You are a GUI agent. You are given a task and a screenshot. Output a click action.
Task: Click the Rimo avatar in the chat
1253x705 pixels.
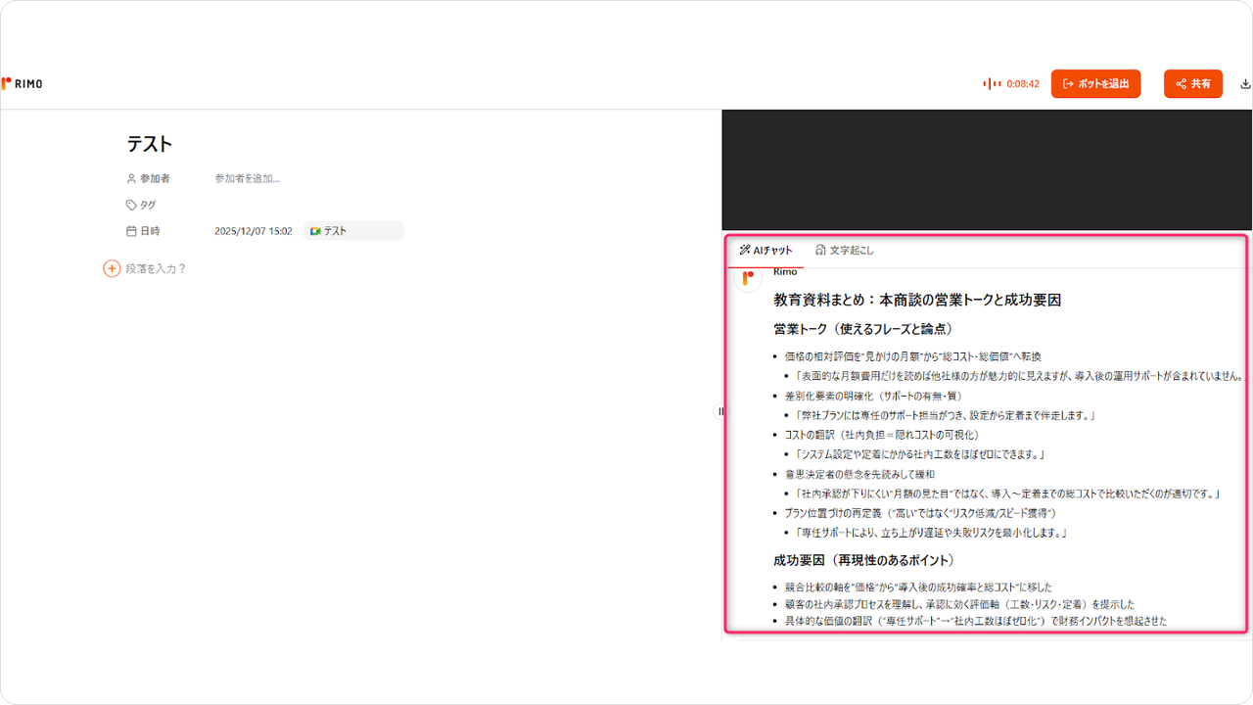pyautogui.click(x=748, y=278)
